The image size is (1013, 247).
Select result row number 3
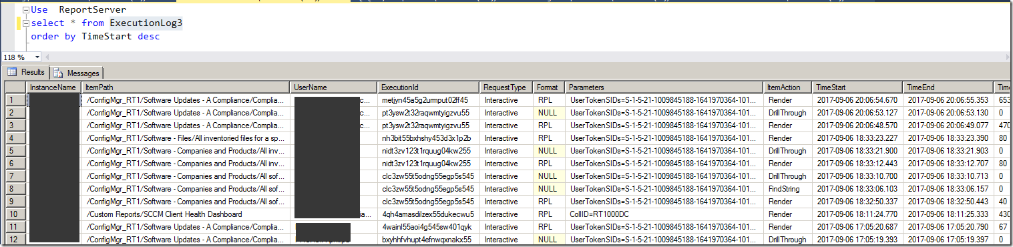[x=15, y=126]
